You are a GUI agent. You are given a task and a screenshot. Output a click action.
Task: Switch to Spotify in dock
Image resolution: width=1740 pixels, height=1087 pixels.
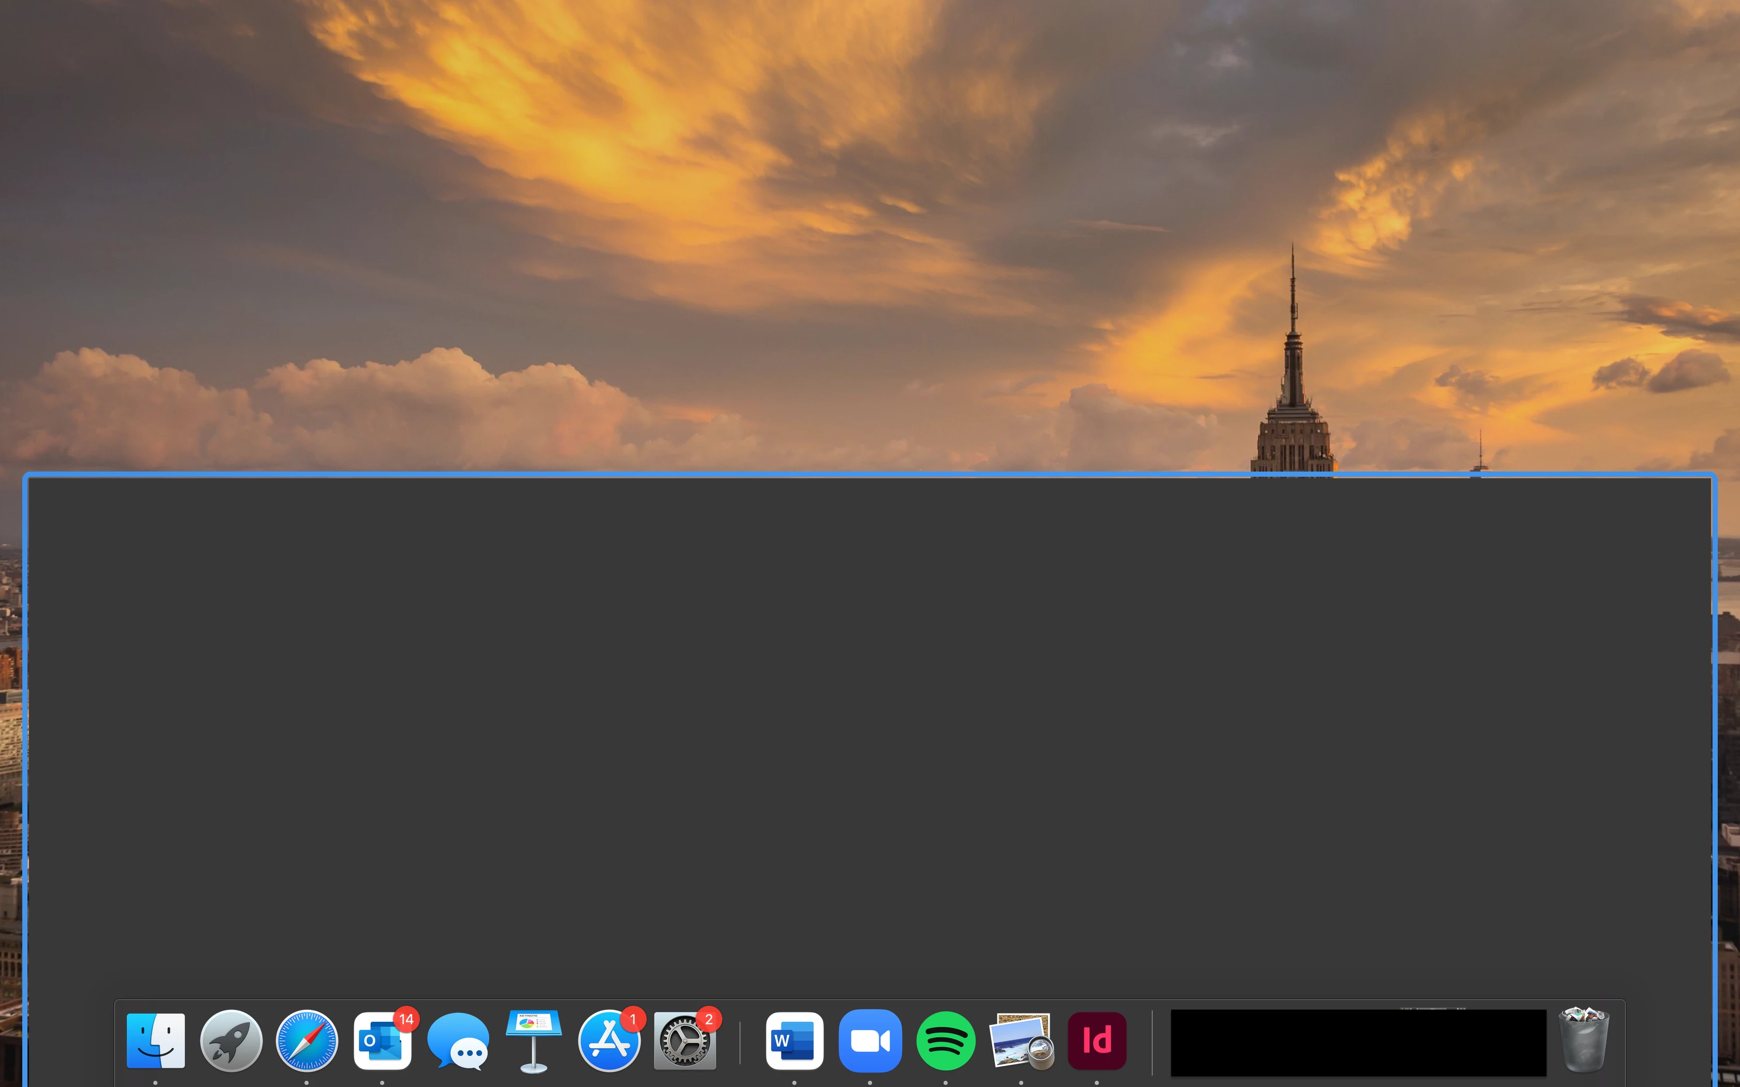coord(946,1040)
